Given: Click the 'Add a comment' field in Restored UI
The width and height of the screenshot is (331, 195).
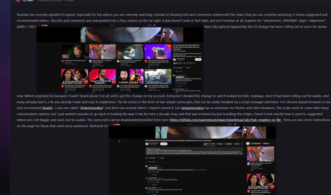Looking at the screenshot, I should tap(194, 162).
